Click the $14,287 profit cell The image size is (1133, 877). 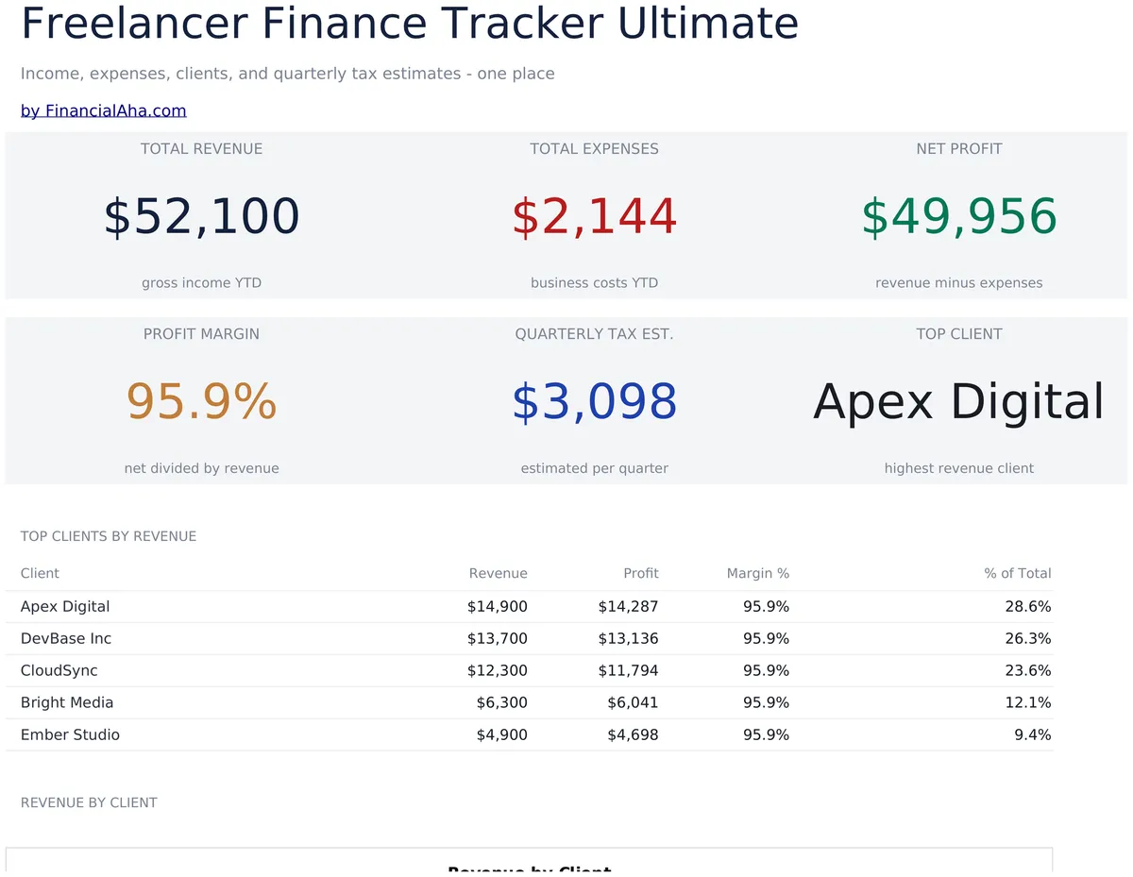point(629,607)
